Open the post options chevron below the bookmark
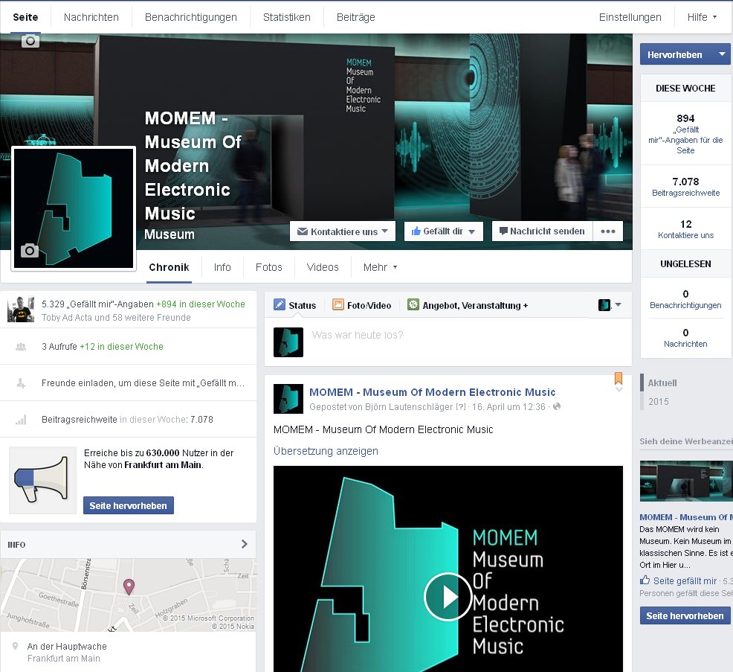Screen dimensions: 733x672 (619, 389)
